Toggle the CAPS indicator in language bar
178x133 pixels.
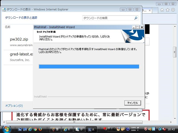click(x=133, y=128)
